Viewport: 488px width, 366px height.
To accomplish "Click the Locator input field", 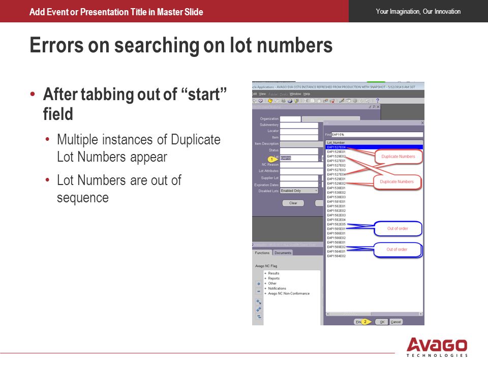I will click(299, 131).
